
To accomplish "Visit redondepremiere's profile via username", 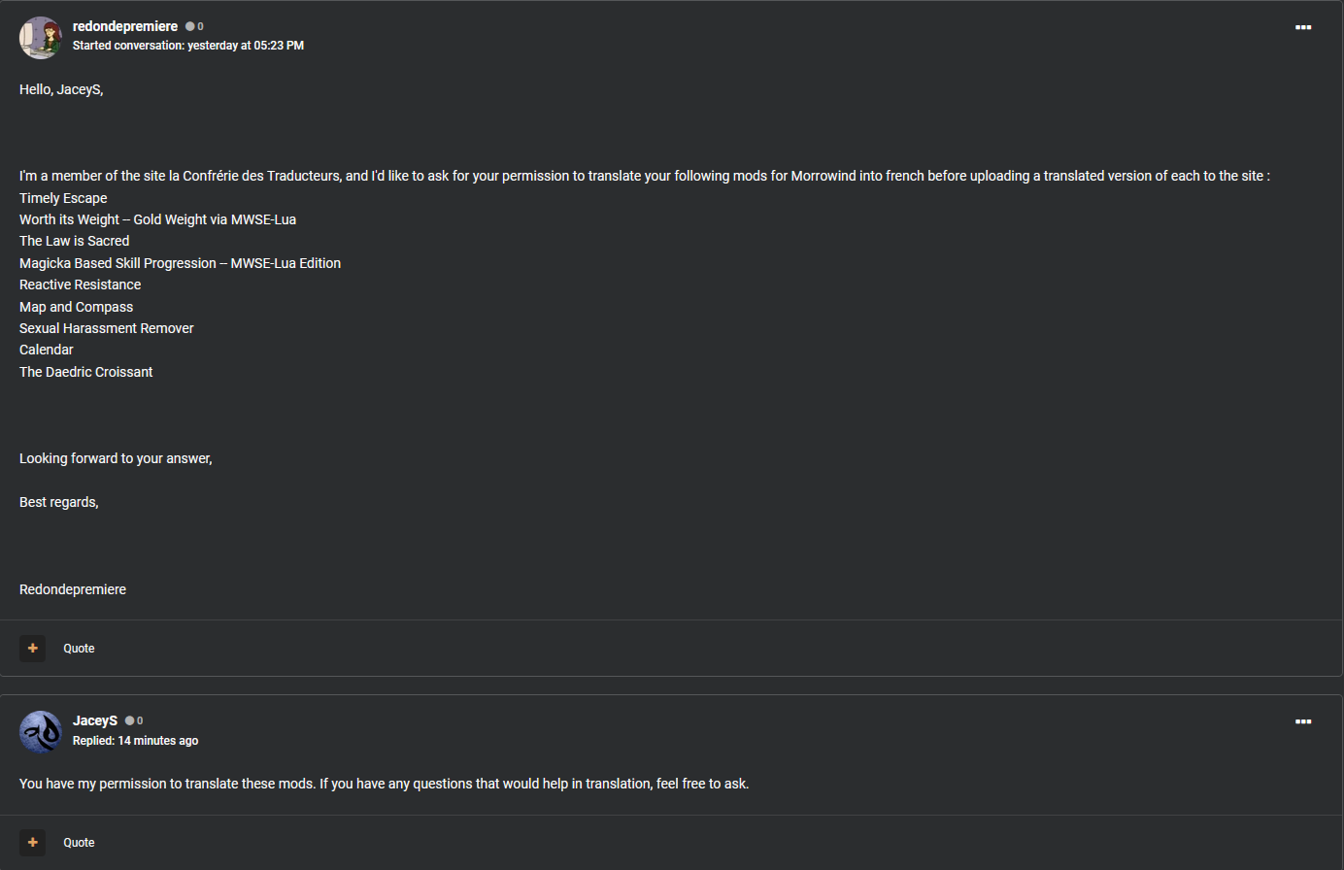I will tap(125, 26).
